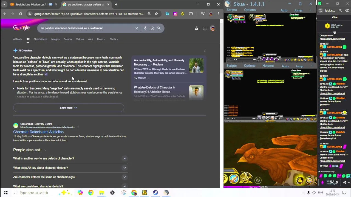Viewport: 351px width, 197px height.
Task: Click Chrome address bar URL
Action: click(x=89, y=14)
